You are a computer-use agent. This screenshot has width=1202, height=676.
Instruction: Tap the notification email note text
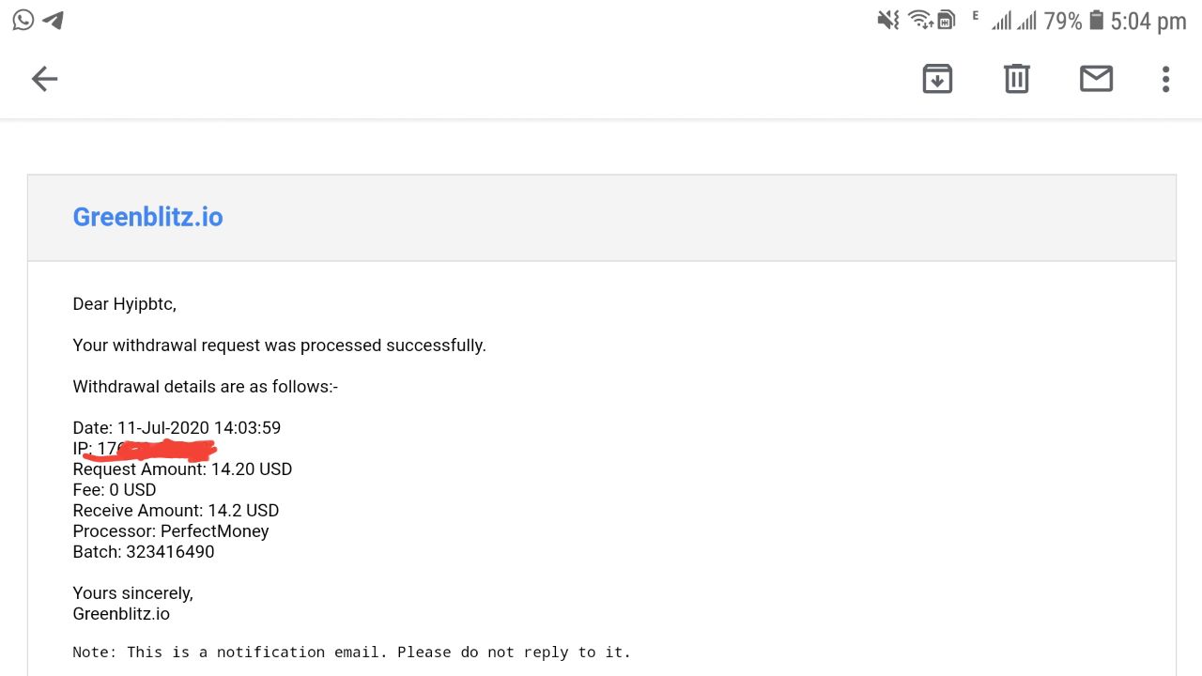351,652
